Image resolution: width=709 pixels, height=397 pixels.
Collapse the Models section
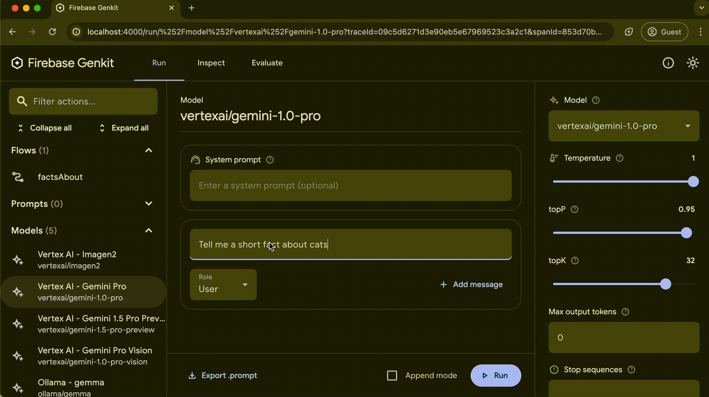pos(149,231)
